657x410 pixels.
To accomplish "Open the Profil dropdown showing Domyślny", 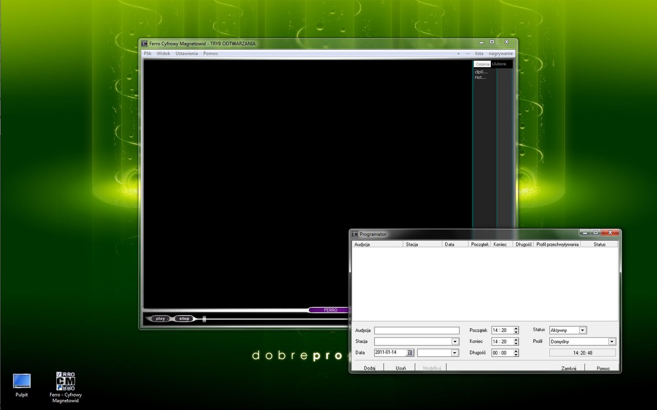I will [612, 342].
